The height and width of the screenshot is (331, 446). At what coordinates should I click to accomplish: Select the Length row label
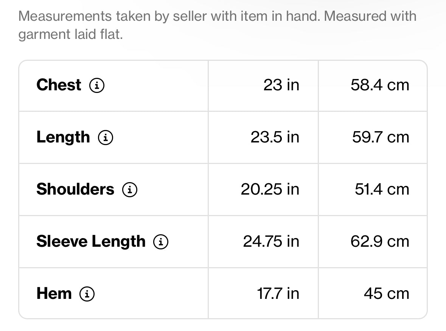pos(63,138)
